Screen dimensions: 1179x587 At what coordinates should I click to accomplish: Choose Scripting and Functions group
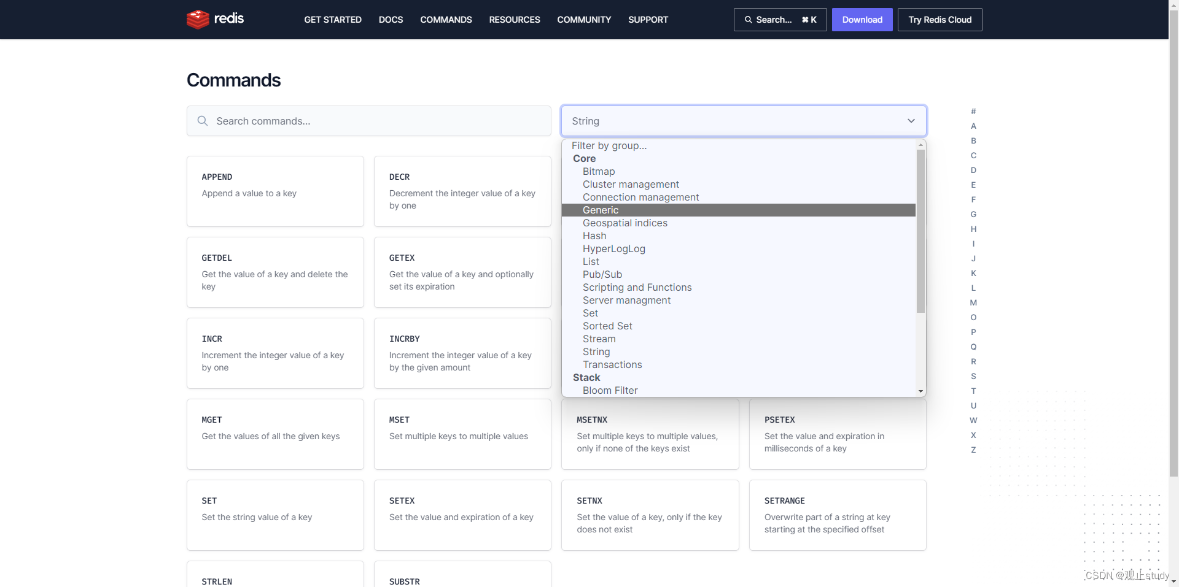(739, 287)
